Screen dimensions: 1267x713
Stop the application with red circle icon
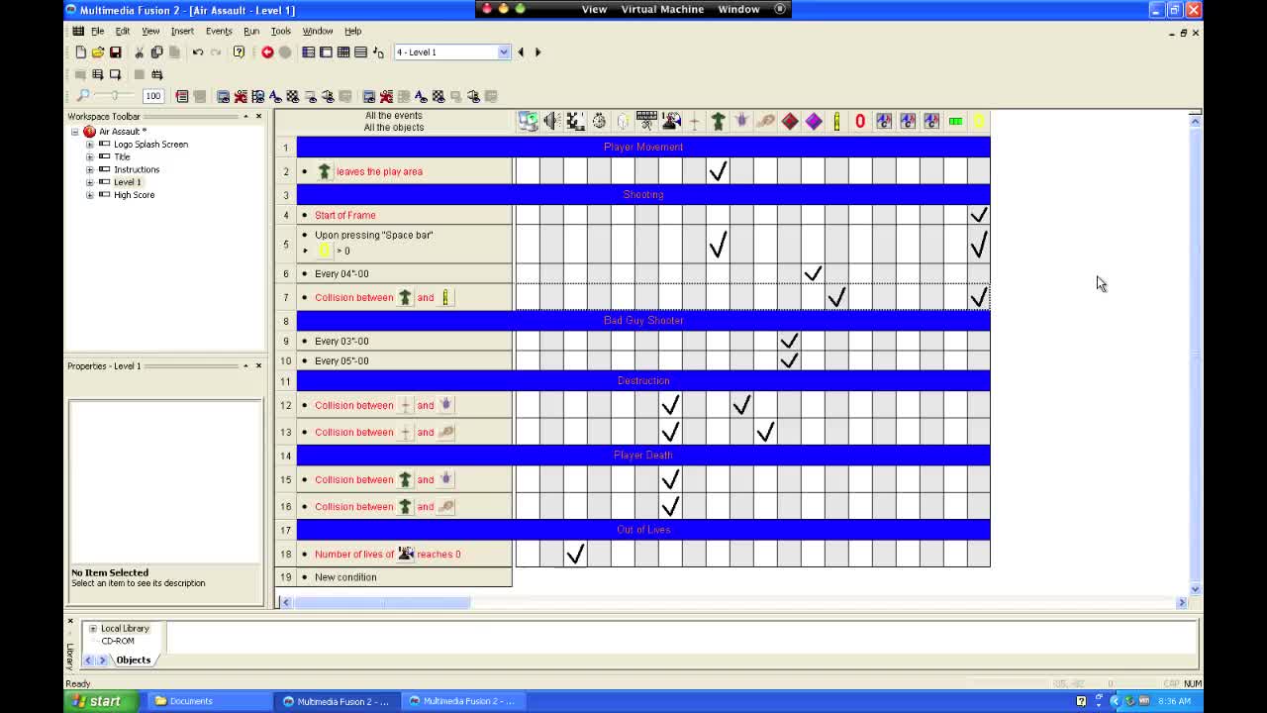(x=267, y=52)
